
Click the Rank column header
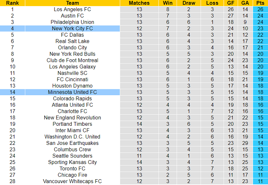point(12,3)
